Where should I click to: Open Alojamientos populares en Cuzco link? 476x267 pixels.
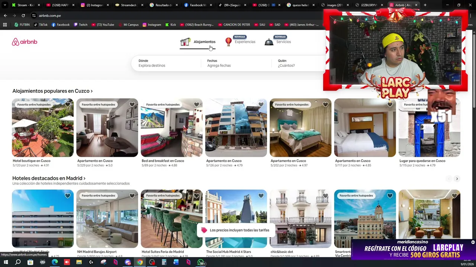(52, 91)
